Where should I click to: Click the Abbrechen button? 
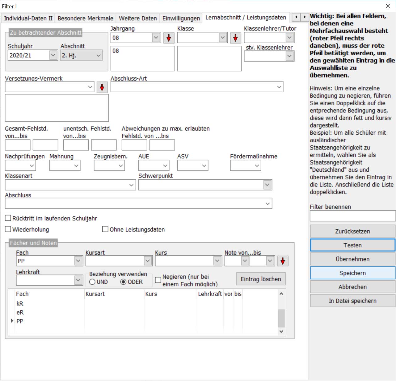[x=352, y=287]
